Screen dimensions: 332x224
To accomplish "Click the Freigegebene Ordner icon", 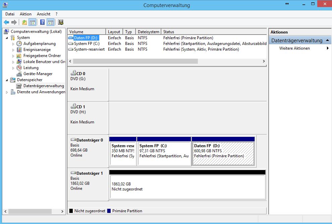I will click(19, 56).
